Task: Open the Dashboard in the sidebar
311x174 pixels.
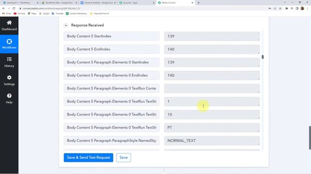Action: (x=9, y=26)
